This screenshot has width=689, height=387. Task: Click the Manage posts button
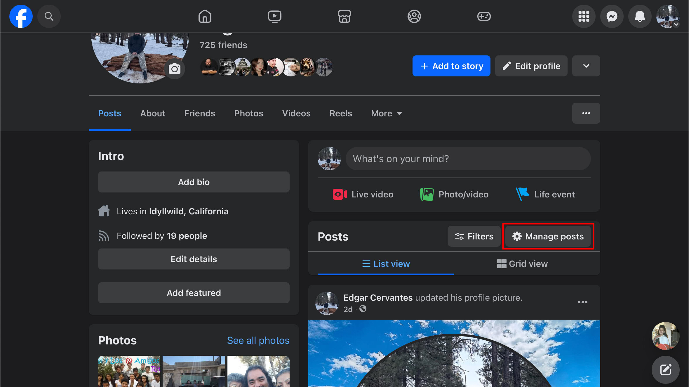[548, 236]
